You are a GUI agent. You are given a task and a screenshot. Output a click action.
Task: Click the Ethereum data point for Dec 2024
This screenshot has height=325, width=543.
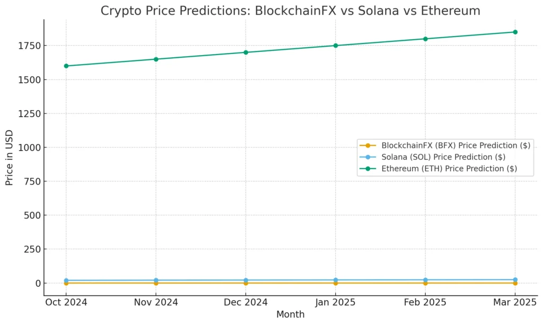point(246,52)
